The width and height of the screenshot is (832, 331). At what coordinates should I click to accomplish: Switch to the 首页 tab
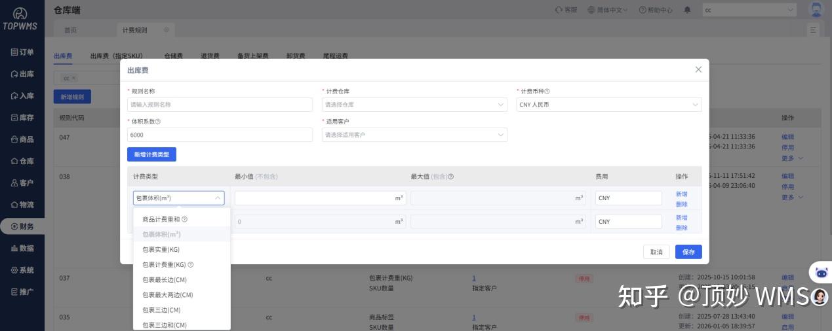pos(70,31)
